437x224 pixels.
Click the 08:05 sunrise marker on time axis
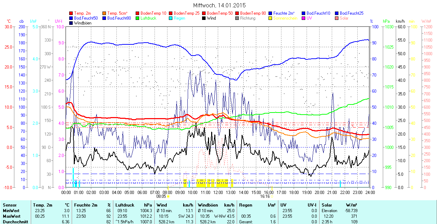(165, 196)
